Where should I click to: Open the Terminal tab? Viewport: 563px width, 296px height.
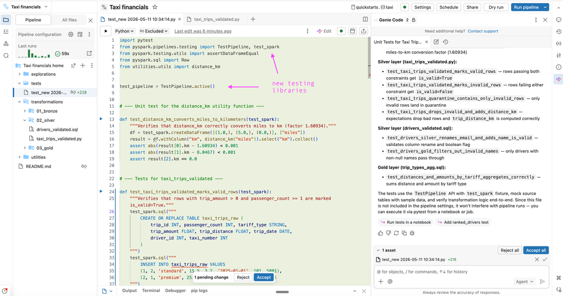[x=151, y=290]
